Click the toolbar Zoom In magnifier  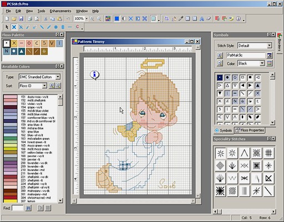(92, 19)
